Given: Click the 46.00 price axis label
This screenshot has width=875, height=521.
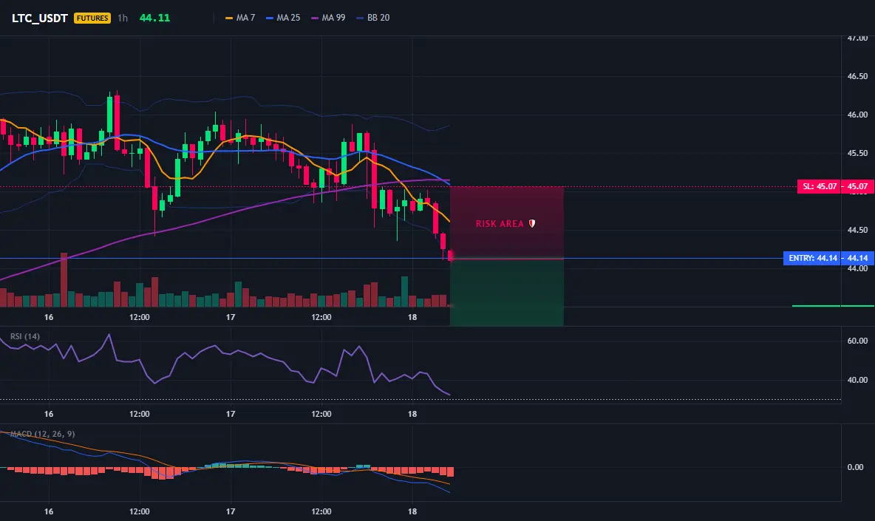Looking at the screenshot, I should (x=857, y=115).
